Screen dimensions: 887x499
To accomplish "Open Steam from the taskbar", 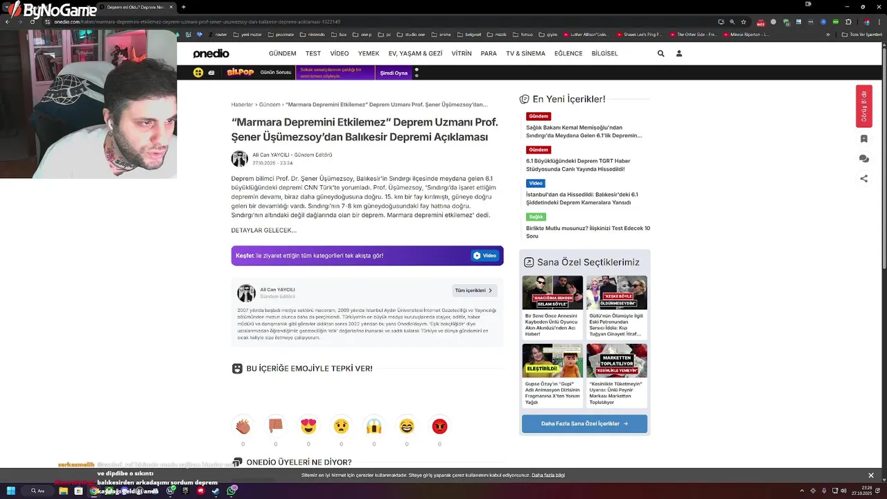I will (x=216, y=491).
